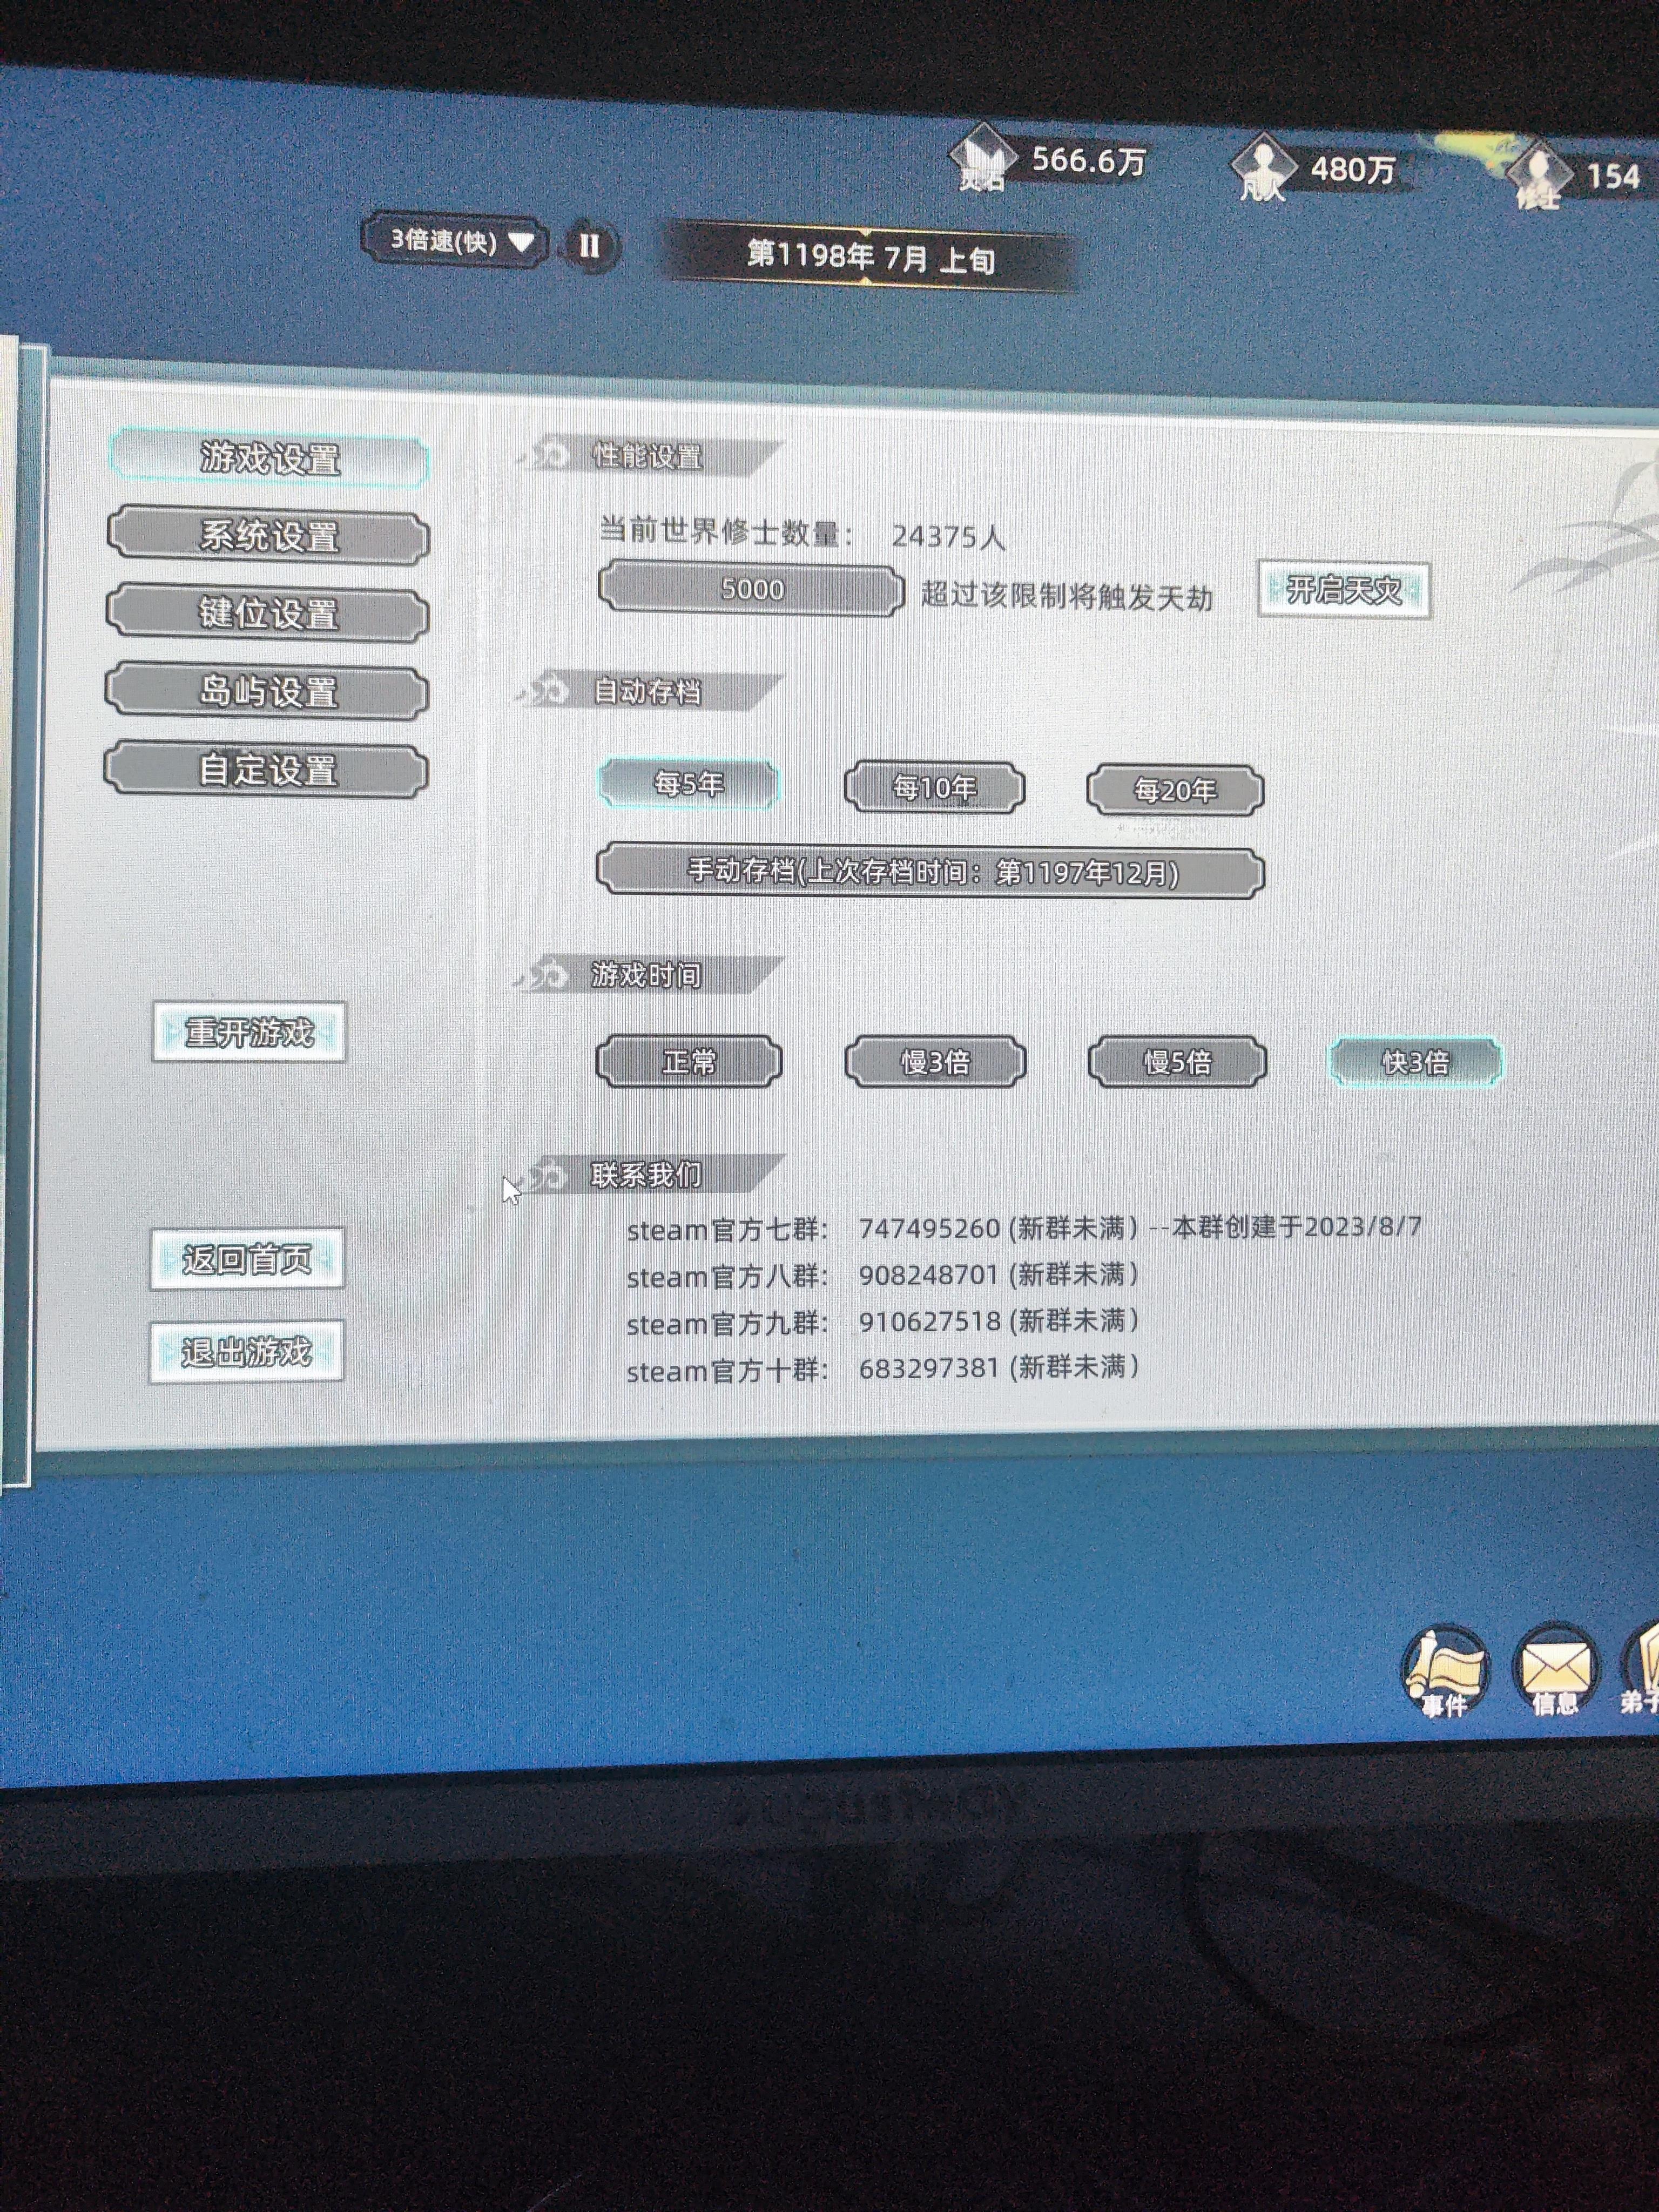The image size is (1659, 2212).
Task: Click the steam官方七群 number 747495260
Action: pos(929,1228)
